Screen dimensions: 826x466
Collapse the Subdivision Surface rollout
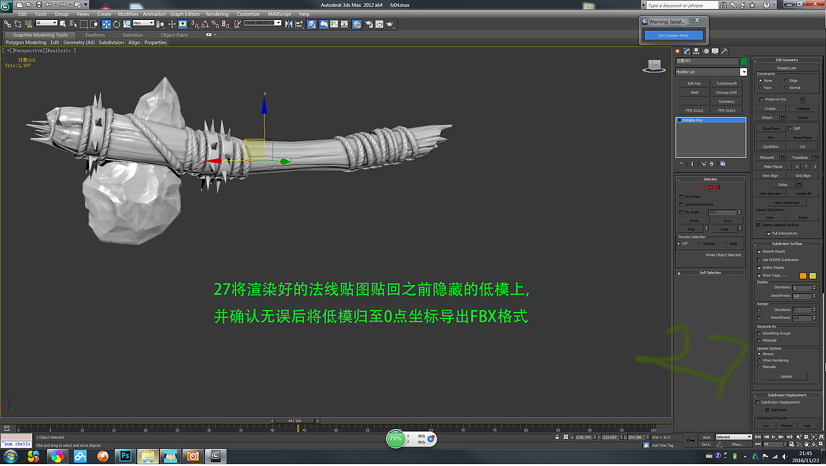coord(787,244)
